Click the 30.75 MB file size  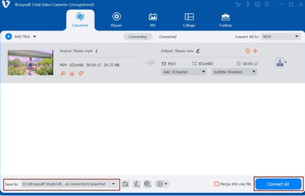point(112,65)
